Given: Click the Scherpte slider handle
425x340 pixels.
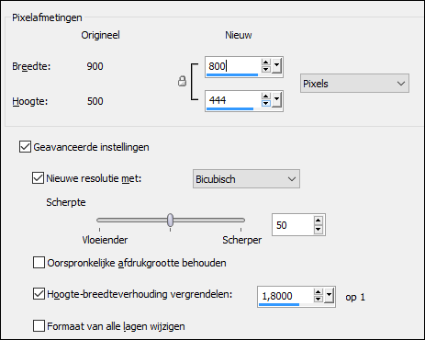Looking at the screenshot, I should [x=171, y=220].
